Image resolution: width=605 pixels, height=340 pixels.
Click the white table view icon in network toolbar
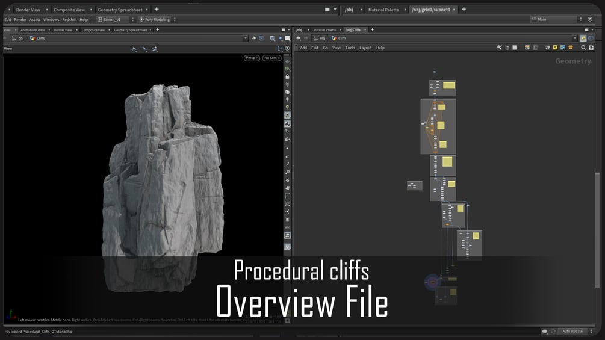pos(514,48)
